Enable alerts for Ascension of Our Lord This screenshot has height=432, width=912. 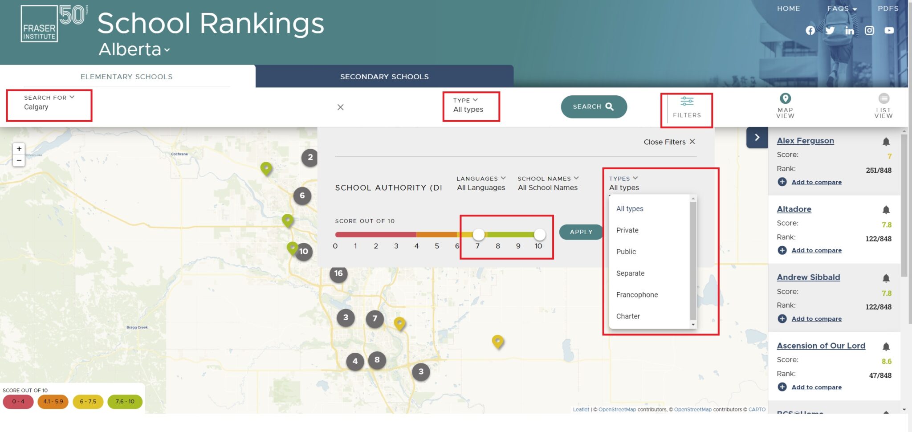886,346
